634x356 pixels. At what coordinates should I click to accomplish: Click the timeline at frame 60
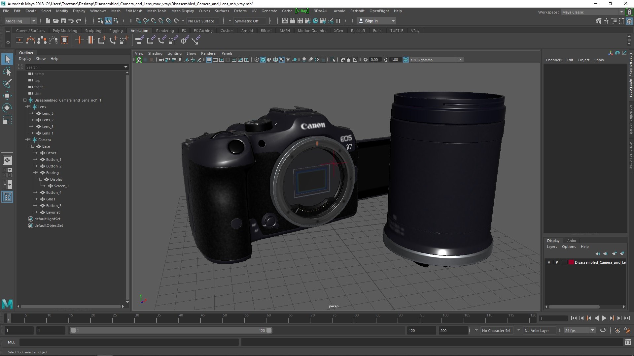point(268,318)
